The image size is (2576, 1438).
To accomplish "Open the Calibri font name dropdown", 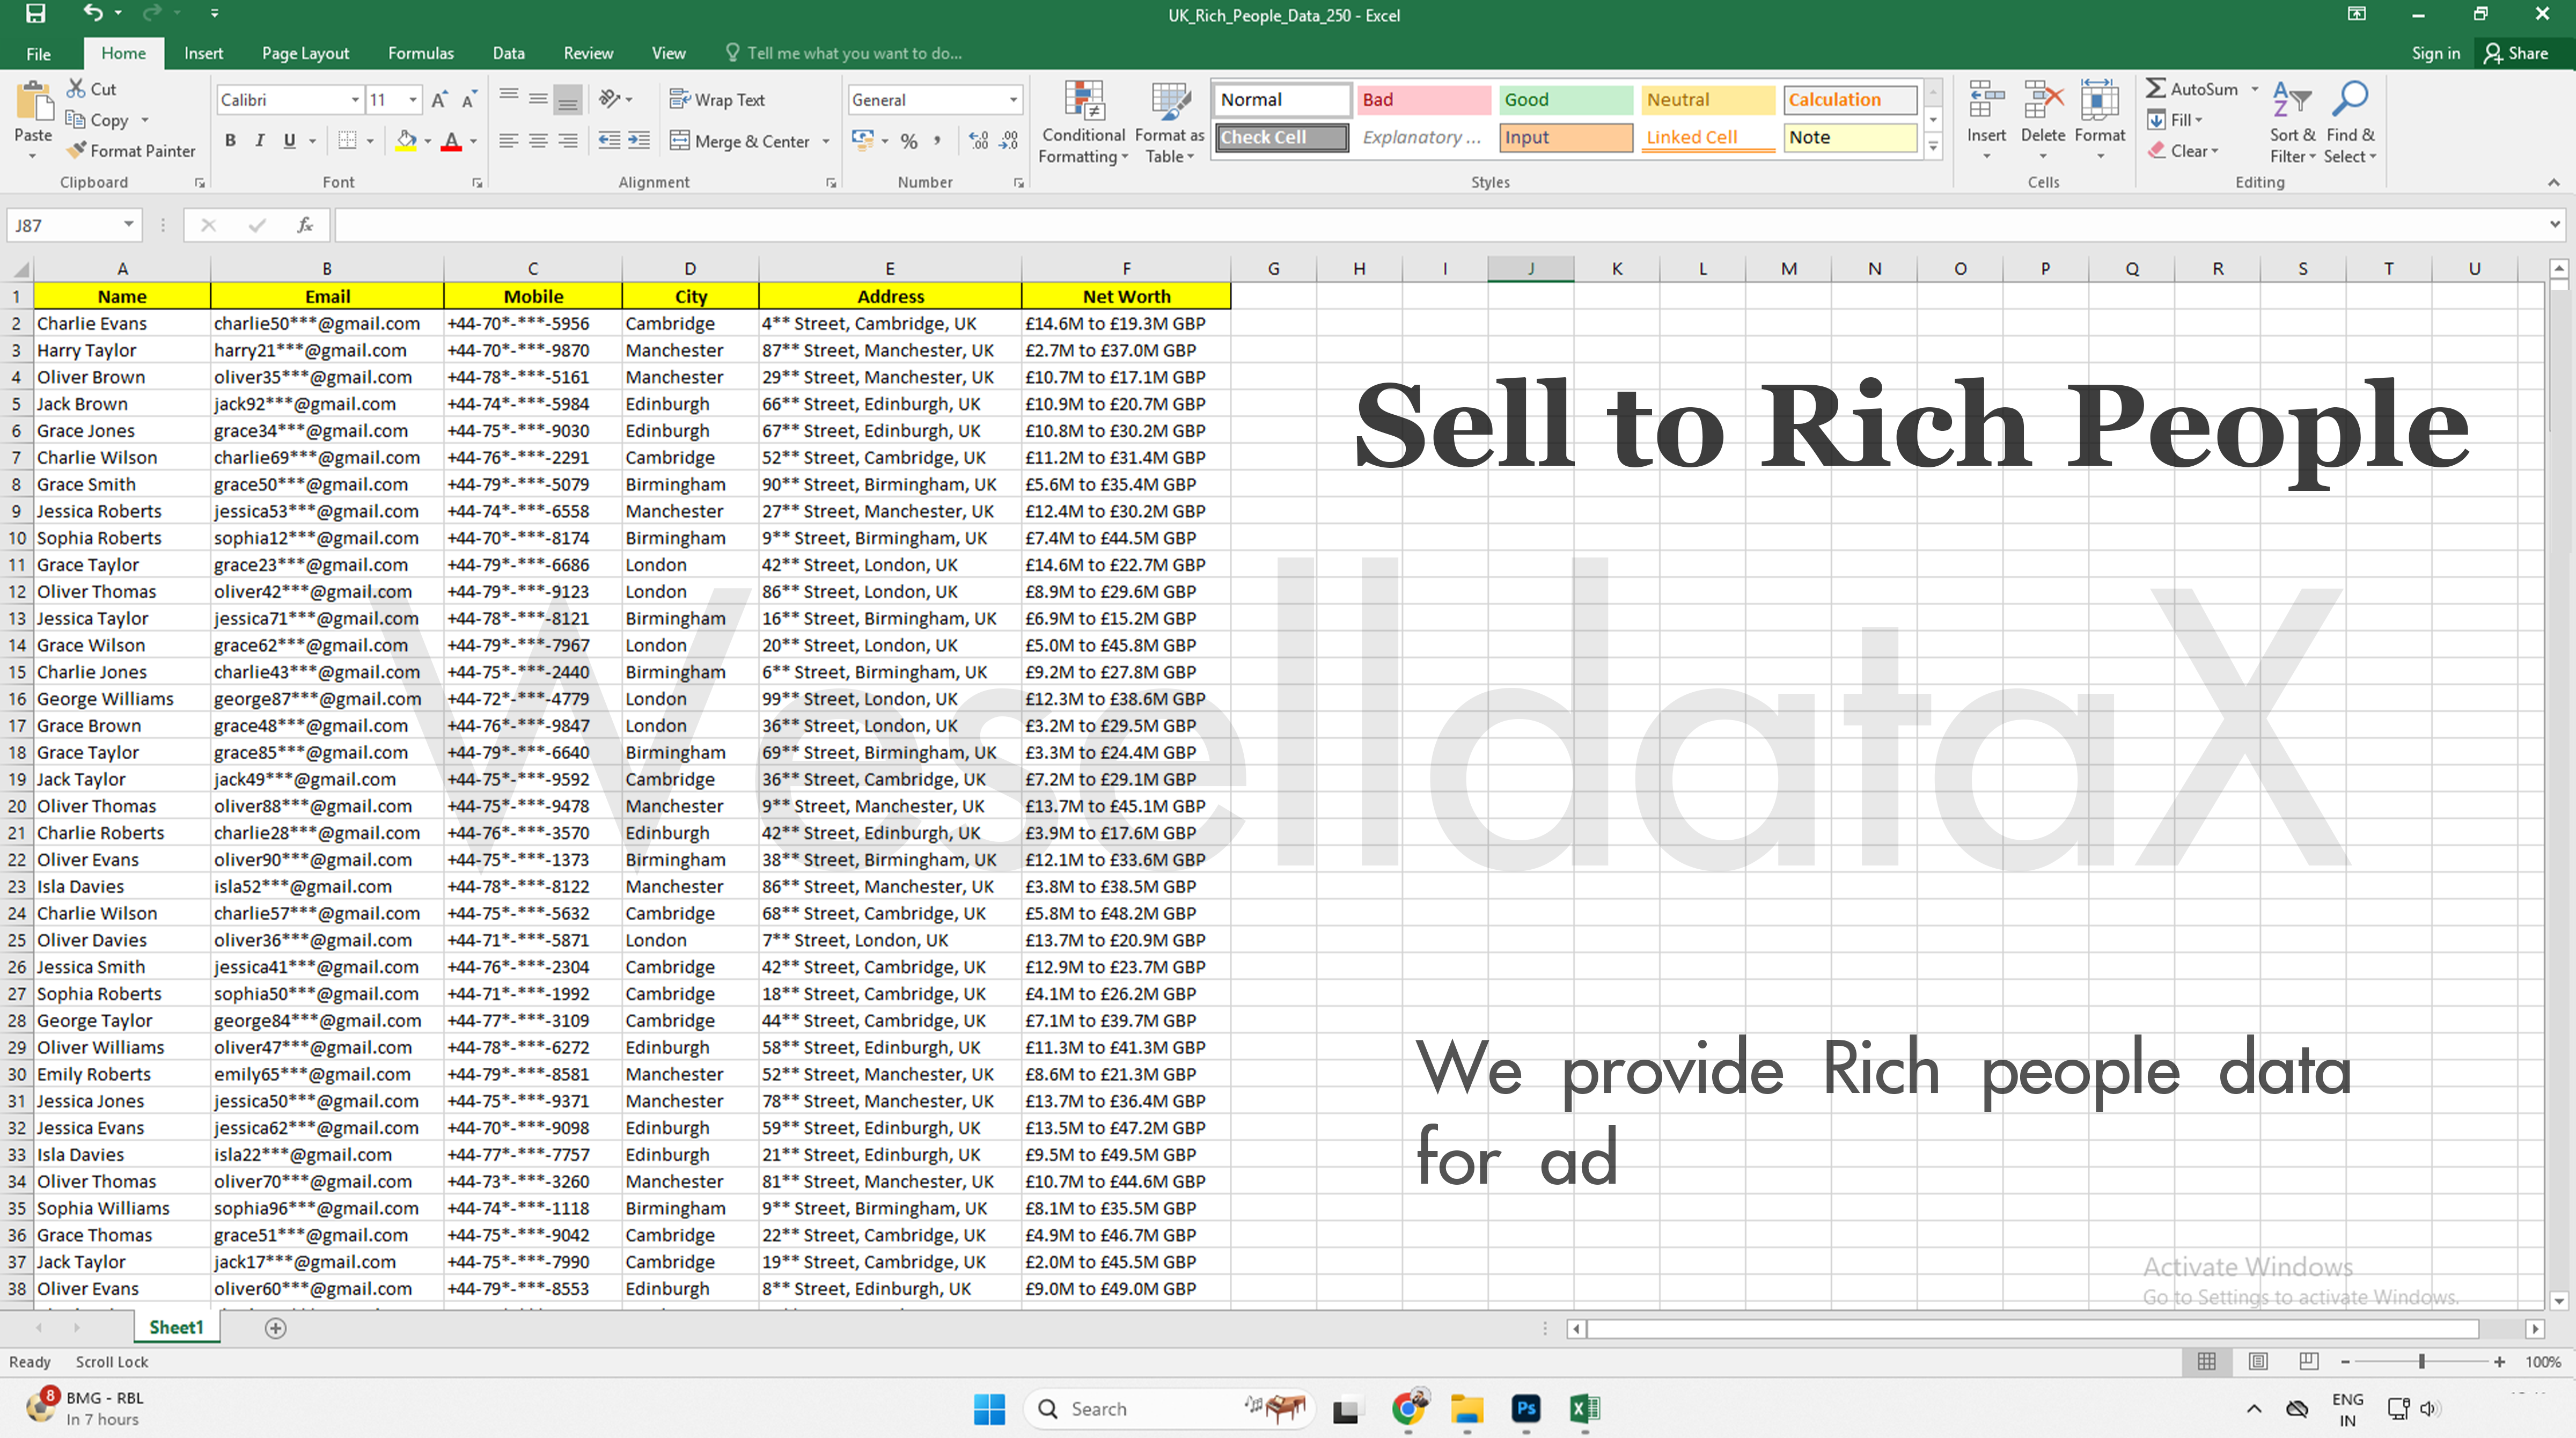I will tap(355, 99).
